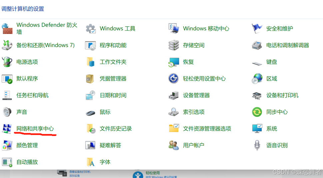Click the 字体 fonts folder icon
Screen dimensions: 323x178
(x=91, y=162)
